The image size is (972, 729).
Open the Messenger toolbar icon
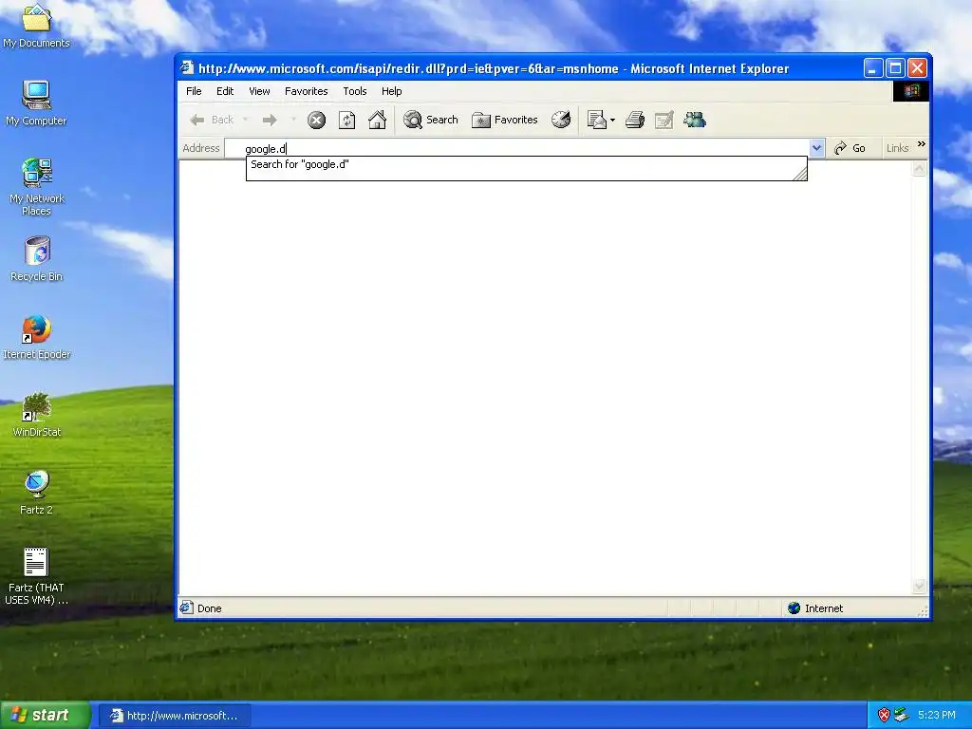[694, 120]
